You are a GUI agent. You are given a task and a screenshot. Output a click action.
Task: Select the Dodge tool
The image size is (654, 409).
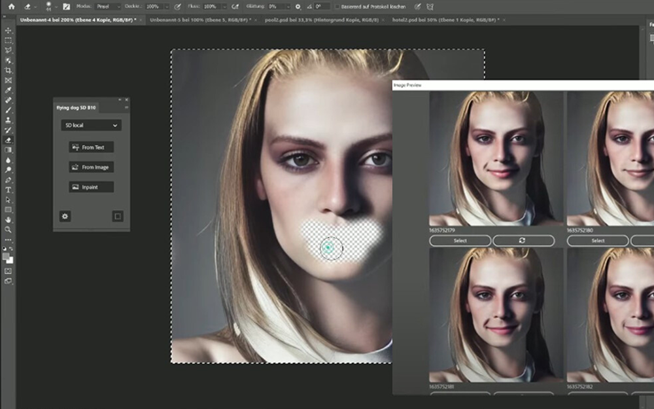[x=8, y=170]
